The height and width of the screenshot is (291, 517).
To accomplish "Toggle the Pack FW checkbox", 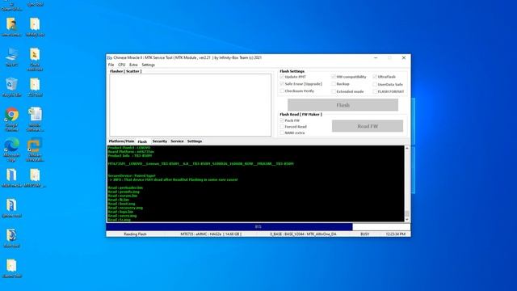I will [282, 120].
